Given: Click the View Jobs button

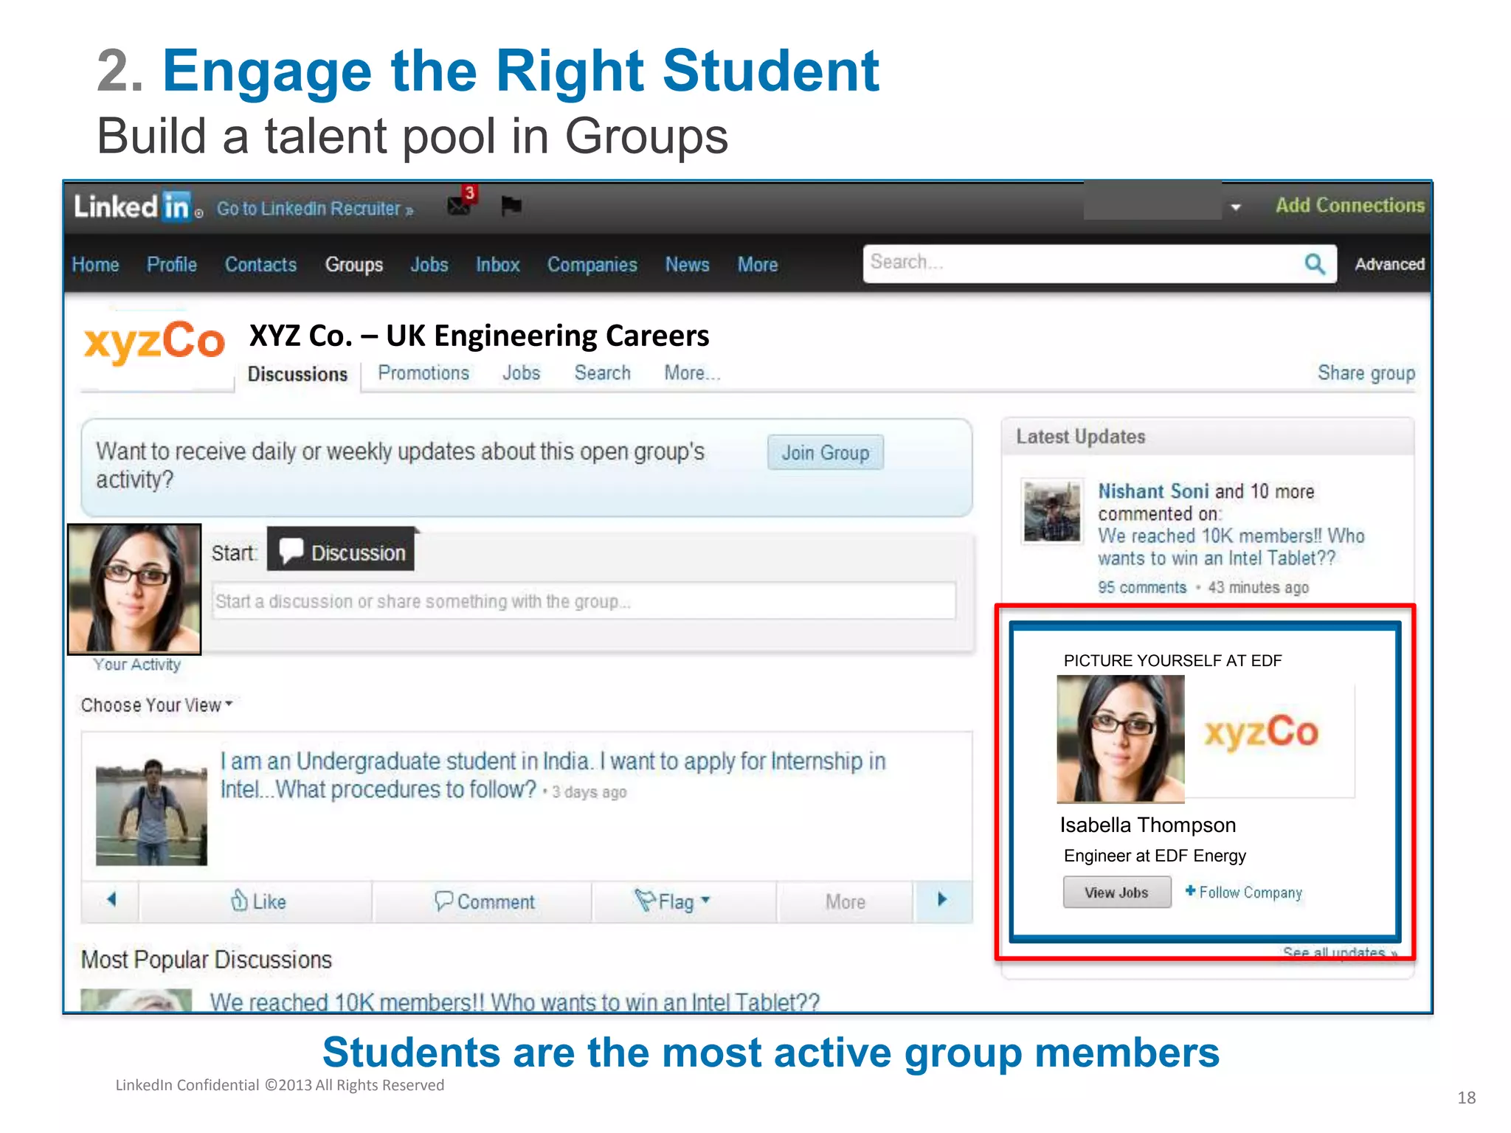Looking at the screenshot, I should coord(1116,893).
